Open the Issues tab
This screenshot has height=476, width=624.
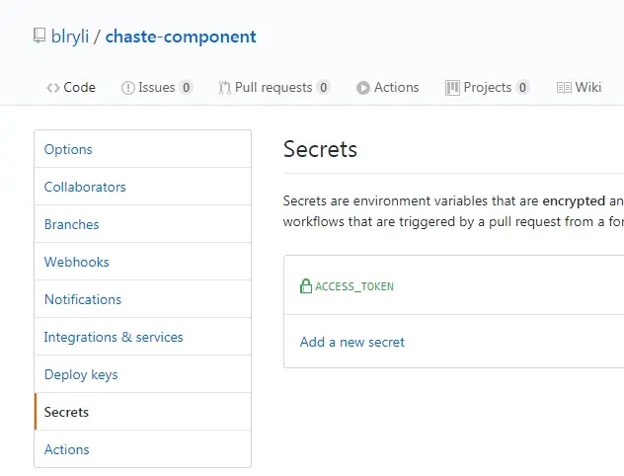pyautogui.click(x=156, y=88)
